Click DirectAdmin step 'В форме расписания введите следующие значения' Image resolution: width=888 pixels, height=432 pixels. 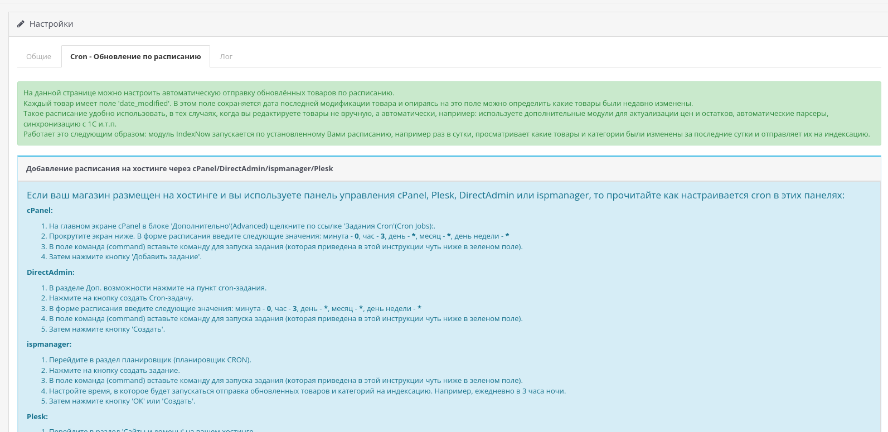235,308
